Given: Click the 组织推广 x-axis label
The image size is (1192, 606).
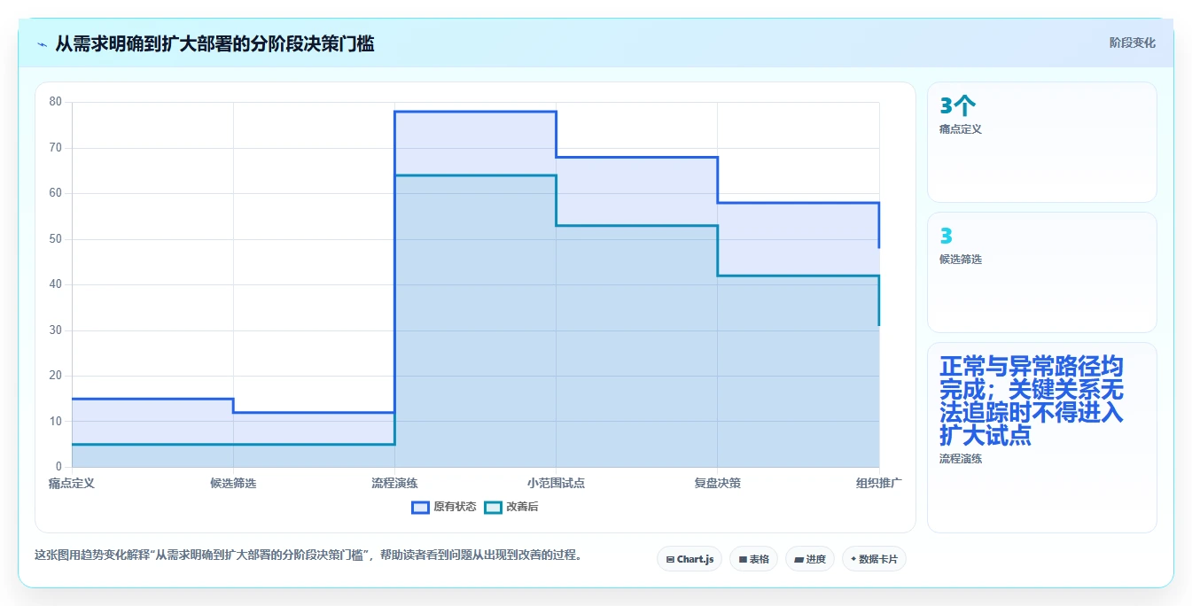Looking at the screenshot, I should [878, 483].
